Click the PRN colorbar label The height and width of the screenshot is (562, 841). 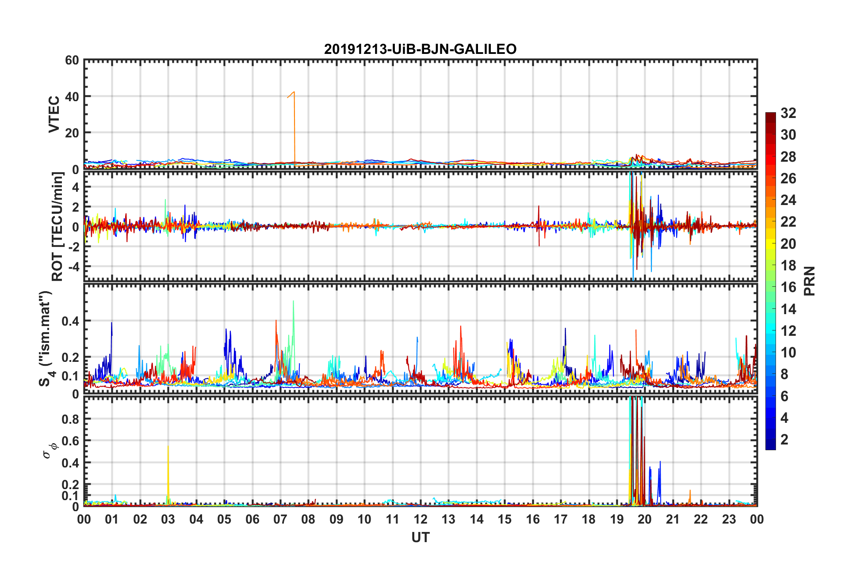pos(809,281)
